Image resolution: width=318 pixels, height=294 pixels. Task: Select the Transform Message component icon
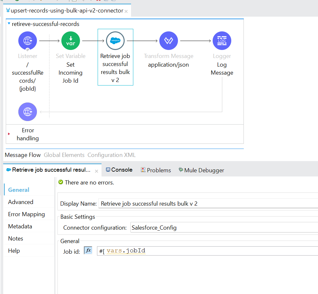(x=169, y=41)
